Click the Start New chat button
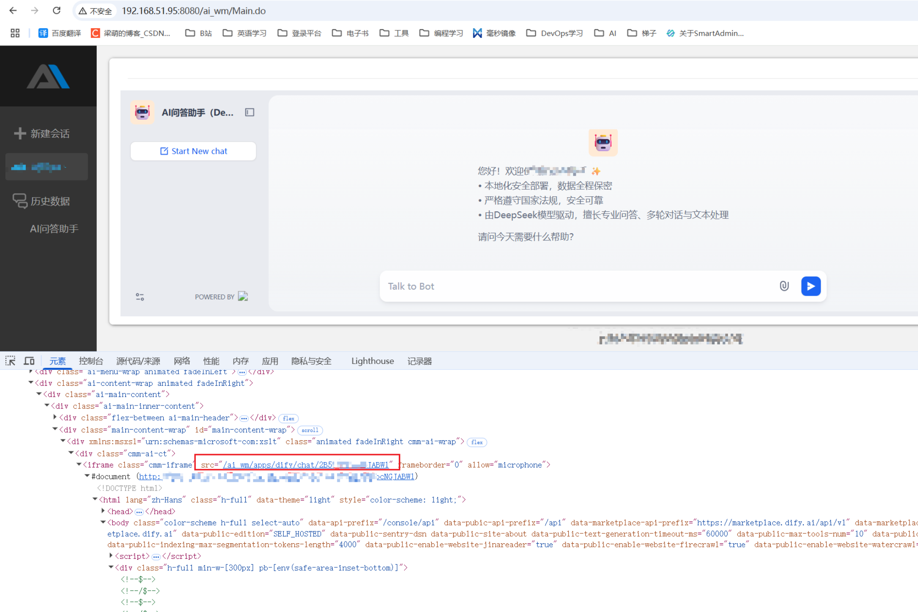Image resolution: width=918 pixels, height=612 pixels. tap(193, 151)
